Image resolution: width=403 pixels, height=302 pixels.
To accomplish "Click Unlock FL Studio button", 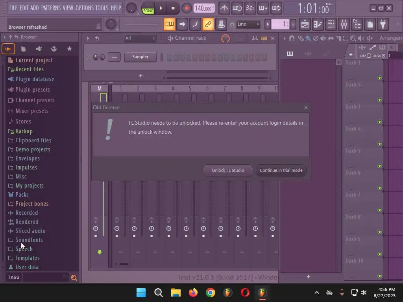I will (228, 171).
